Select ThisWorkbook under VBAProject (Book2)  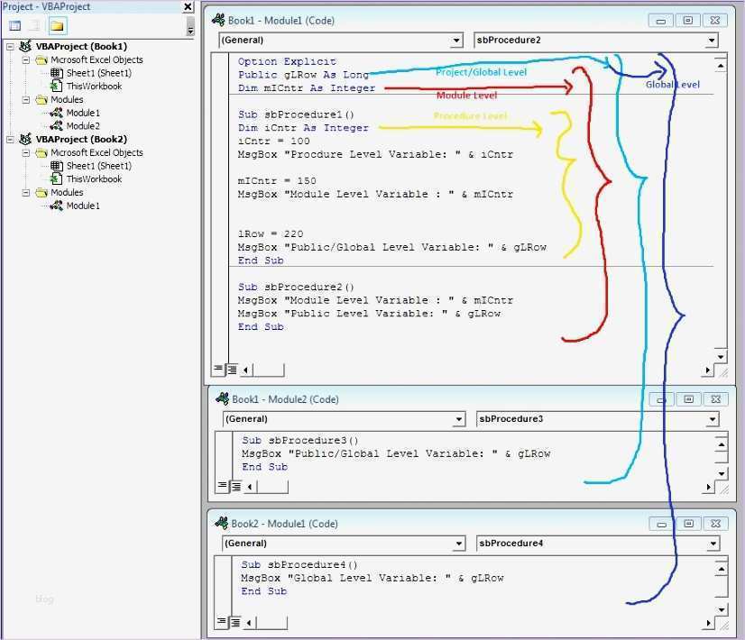pyautogui.click(x=94, y=178)
